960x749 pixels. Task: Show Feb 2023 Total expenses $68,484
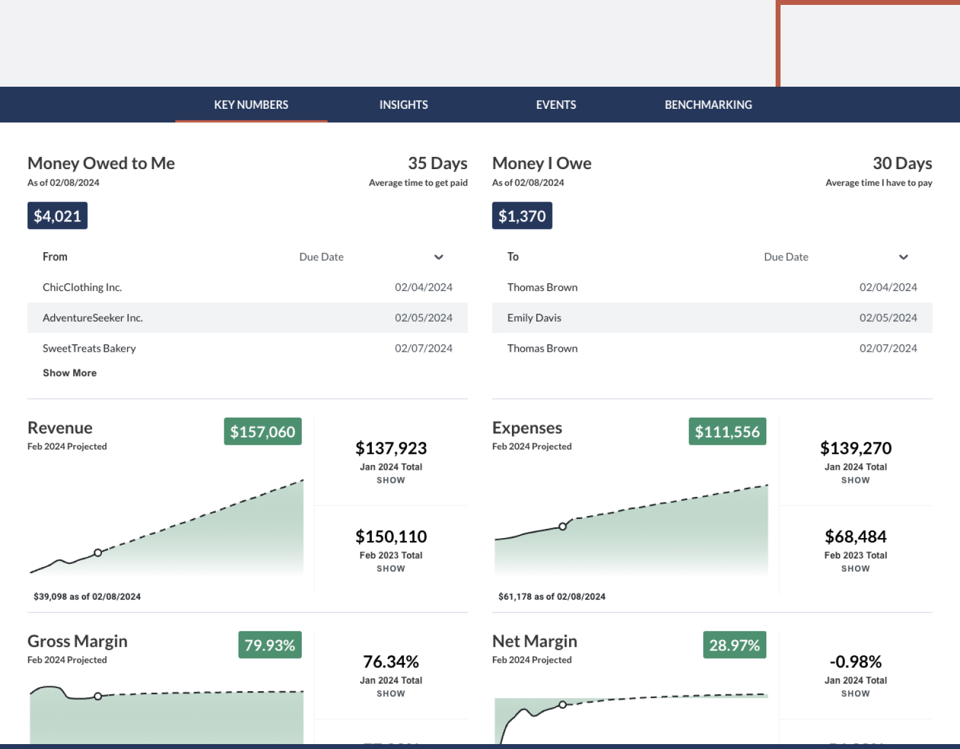pos(856,569)
